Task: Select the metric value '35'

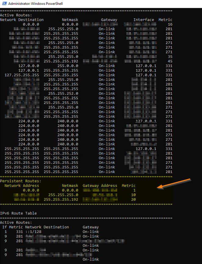Action: click(x=170, y=57)
